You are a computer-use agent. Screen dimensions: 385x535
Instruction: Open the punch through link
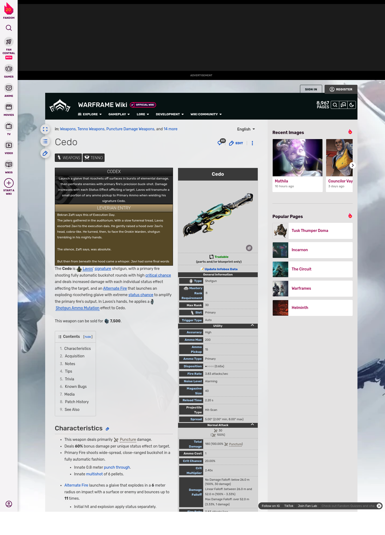(117, 467)
